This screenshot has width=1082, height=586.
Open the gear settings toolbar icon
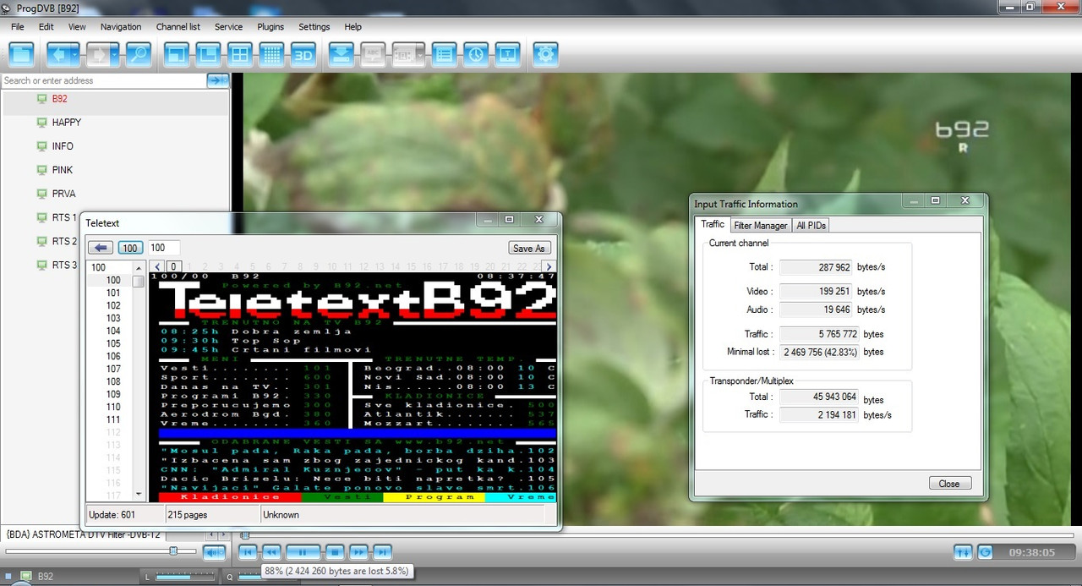pyautogui.click(x=546, y=55)
